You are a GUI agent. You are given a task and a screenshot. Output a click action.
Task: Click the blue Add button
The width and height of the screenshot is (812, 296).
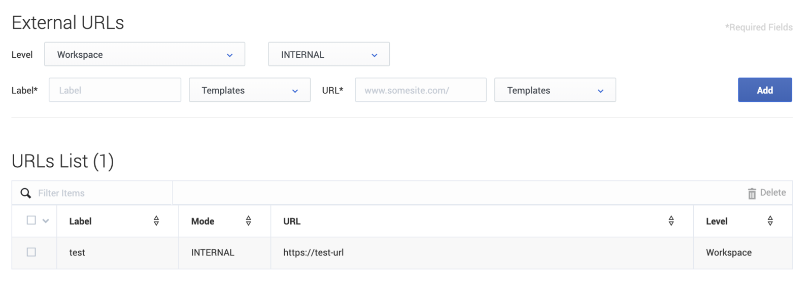[x=765, y=90]
